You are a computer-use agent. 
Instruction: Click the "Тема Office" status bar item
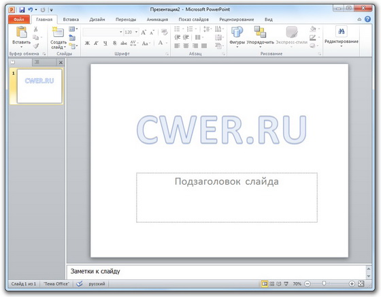pos(56,283)
